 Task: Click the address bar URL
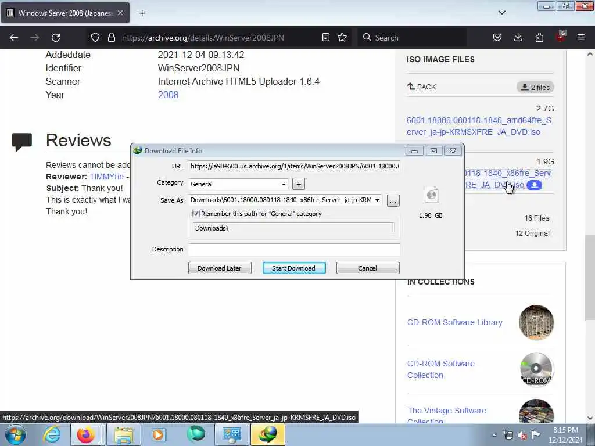(x=203, y=38)
